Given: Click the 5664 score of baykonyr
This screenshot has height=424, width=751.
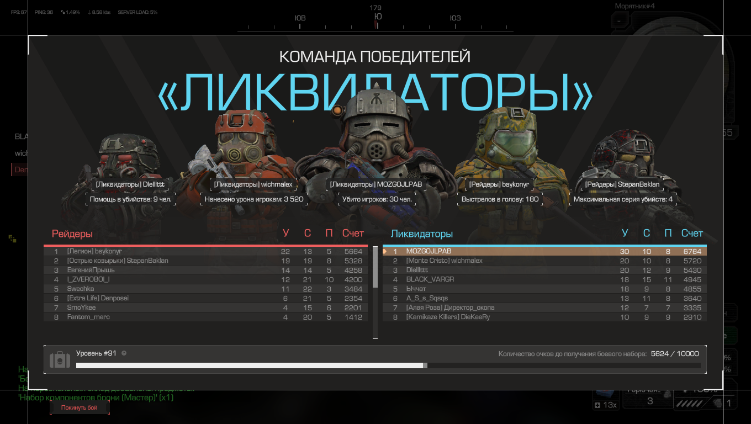Looking at the screenshot, I should coord(353,251).
